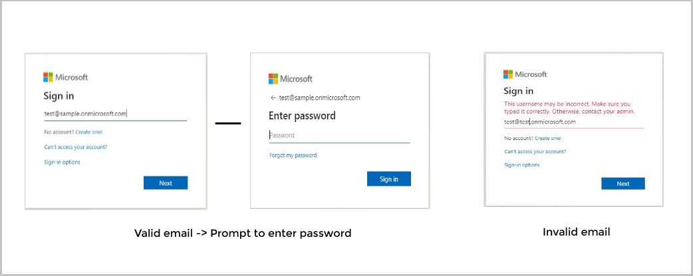693x276 pixels.
Task: Click the back arrow beside test@sample.onmicrosoft.com
Action: 273,98
